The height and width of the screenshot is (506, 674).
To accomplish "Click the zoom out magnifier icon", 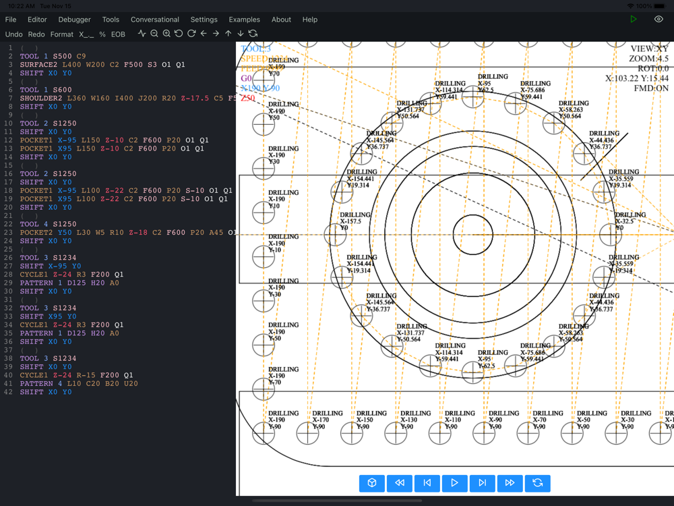I will [154, 34].
